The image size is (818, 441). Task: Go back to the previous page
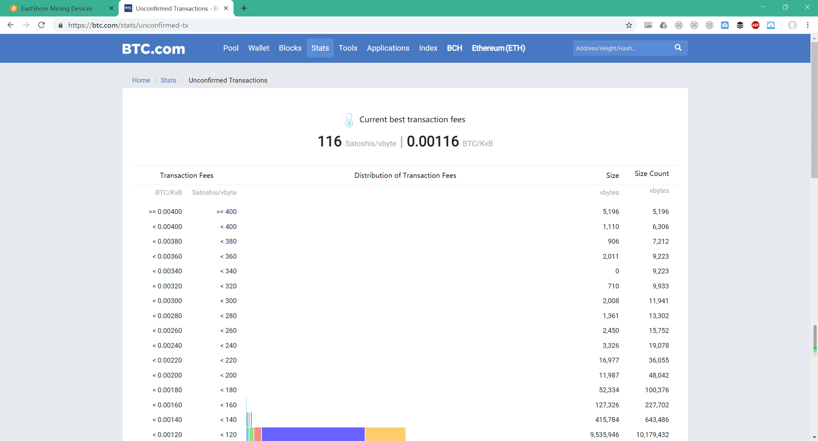(x=11, y=25)
